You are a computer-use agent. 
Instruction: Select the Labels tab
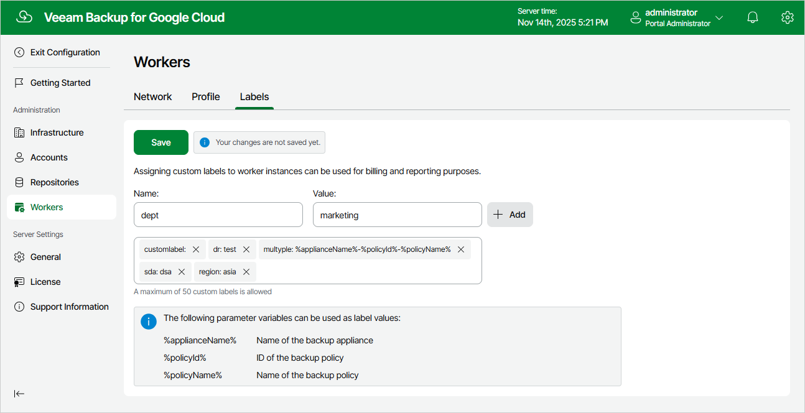[254, 96]
